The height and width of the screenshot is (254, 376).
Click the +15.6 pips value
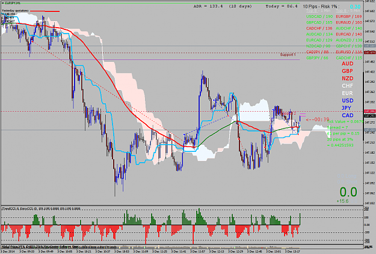342,201
